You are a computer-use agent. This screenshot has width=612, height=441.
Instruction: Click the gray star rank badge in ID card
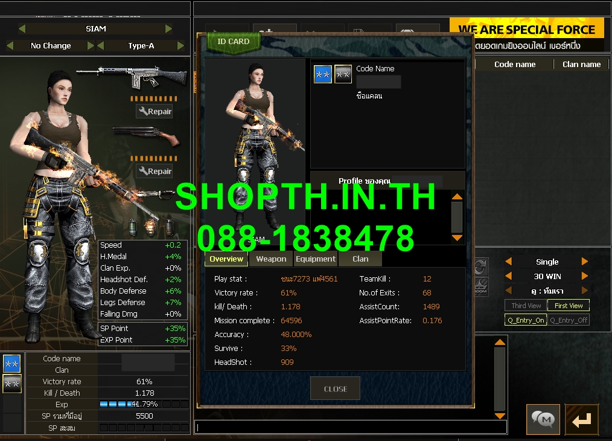coord(343,74)
